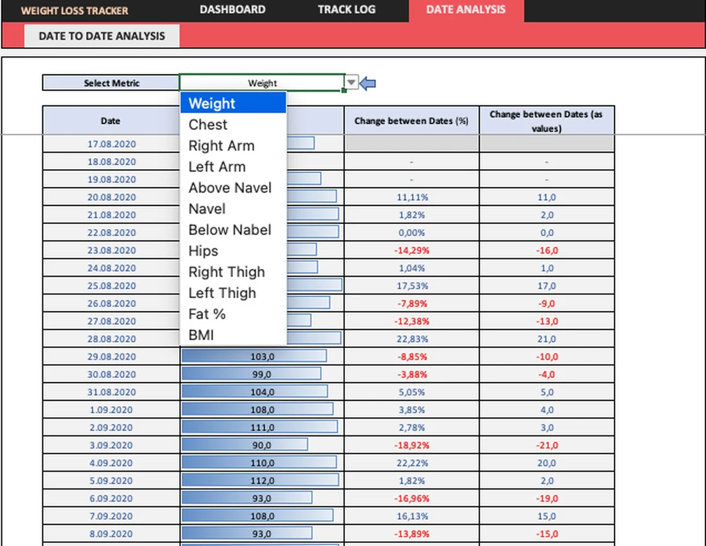The width and height of the screenshot is (706, 546).
Task: Open the metric selection dropdown arrow
Action: coord(351,82)
